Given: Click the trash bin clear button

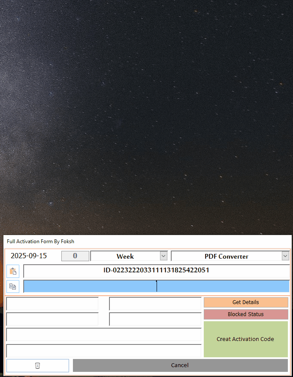Looking at the screenshot, I should tap(37, 365).
